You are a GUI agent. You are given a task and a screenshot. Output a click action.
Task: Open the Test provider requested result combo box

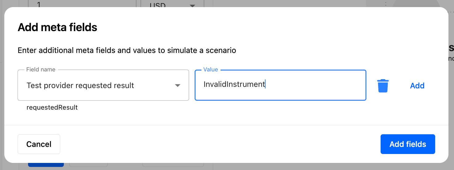pyautogui.click(x=103, y=85)
